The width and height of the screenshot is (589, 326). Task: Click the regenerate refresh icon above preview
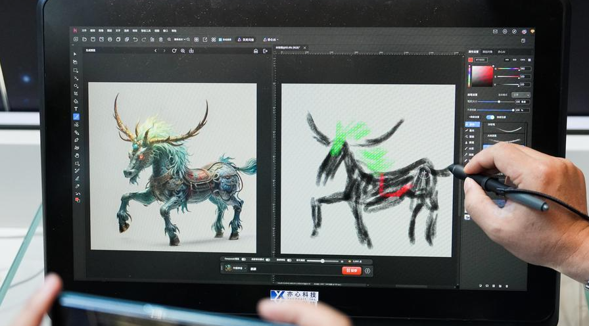pyautogui.click(x=174, y=51)
